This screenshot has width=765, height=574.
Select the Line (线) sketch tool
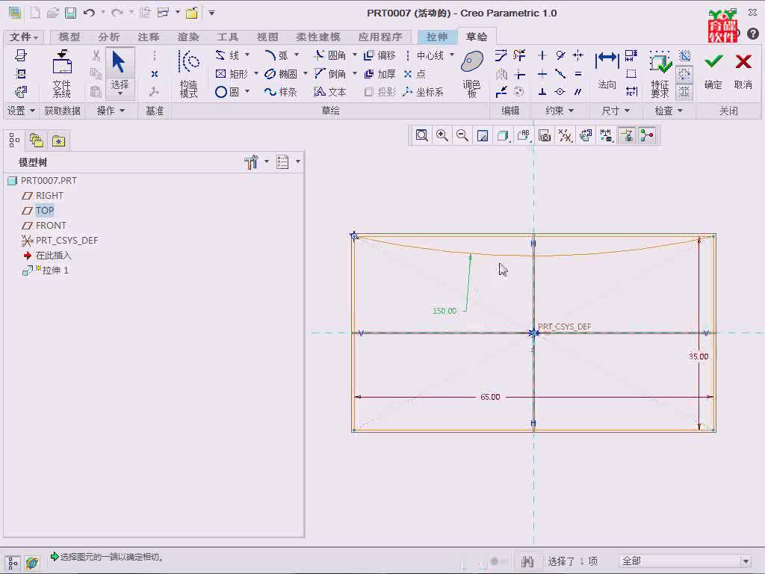(227, 55)
